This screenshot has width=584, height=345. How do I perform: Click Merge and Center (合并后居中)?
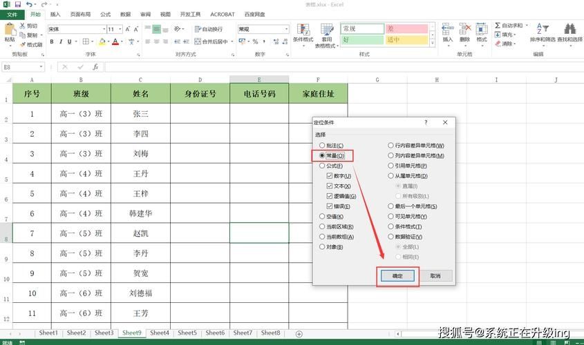tap(211, 41)
